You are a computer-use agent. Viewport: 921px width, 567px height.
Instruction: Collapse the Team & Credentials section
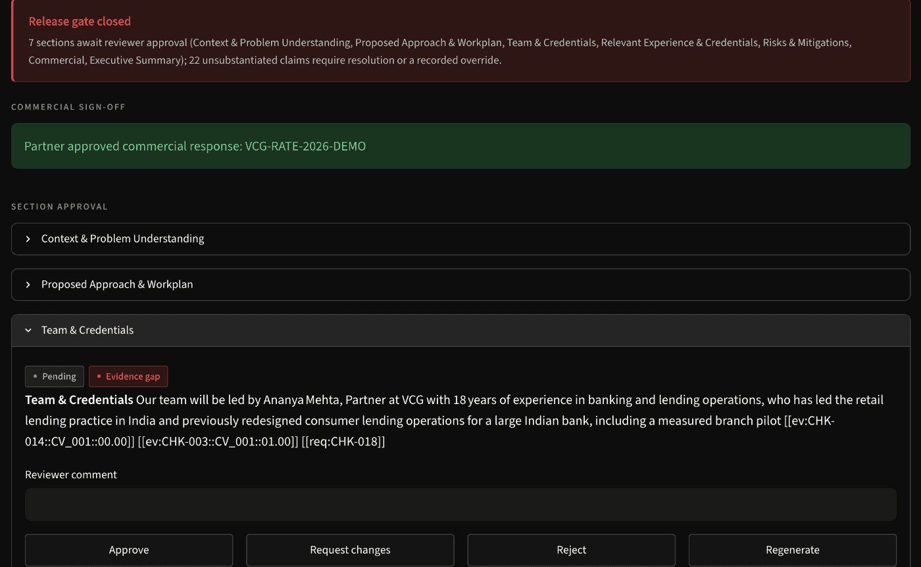460,330
